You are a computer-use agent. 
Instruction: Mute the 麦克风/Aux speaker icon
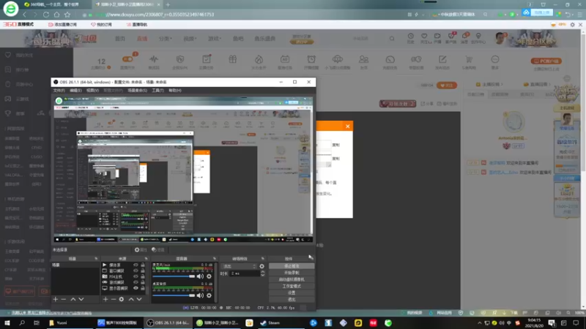click(200, 276)
